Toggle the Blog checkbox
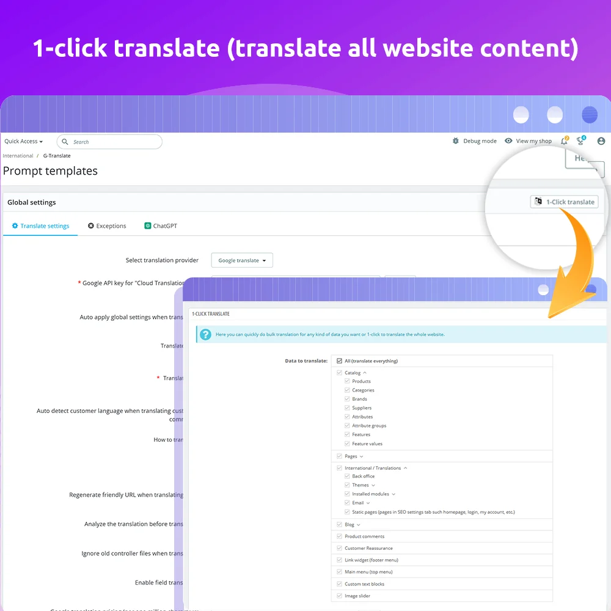 (x=338, y=524)
